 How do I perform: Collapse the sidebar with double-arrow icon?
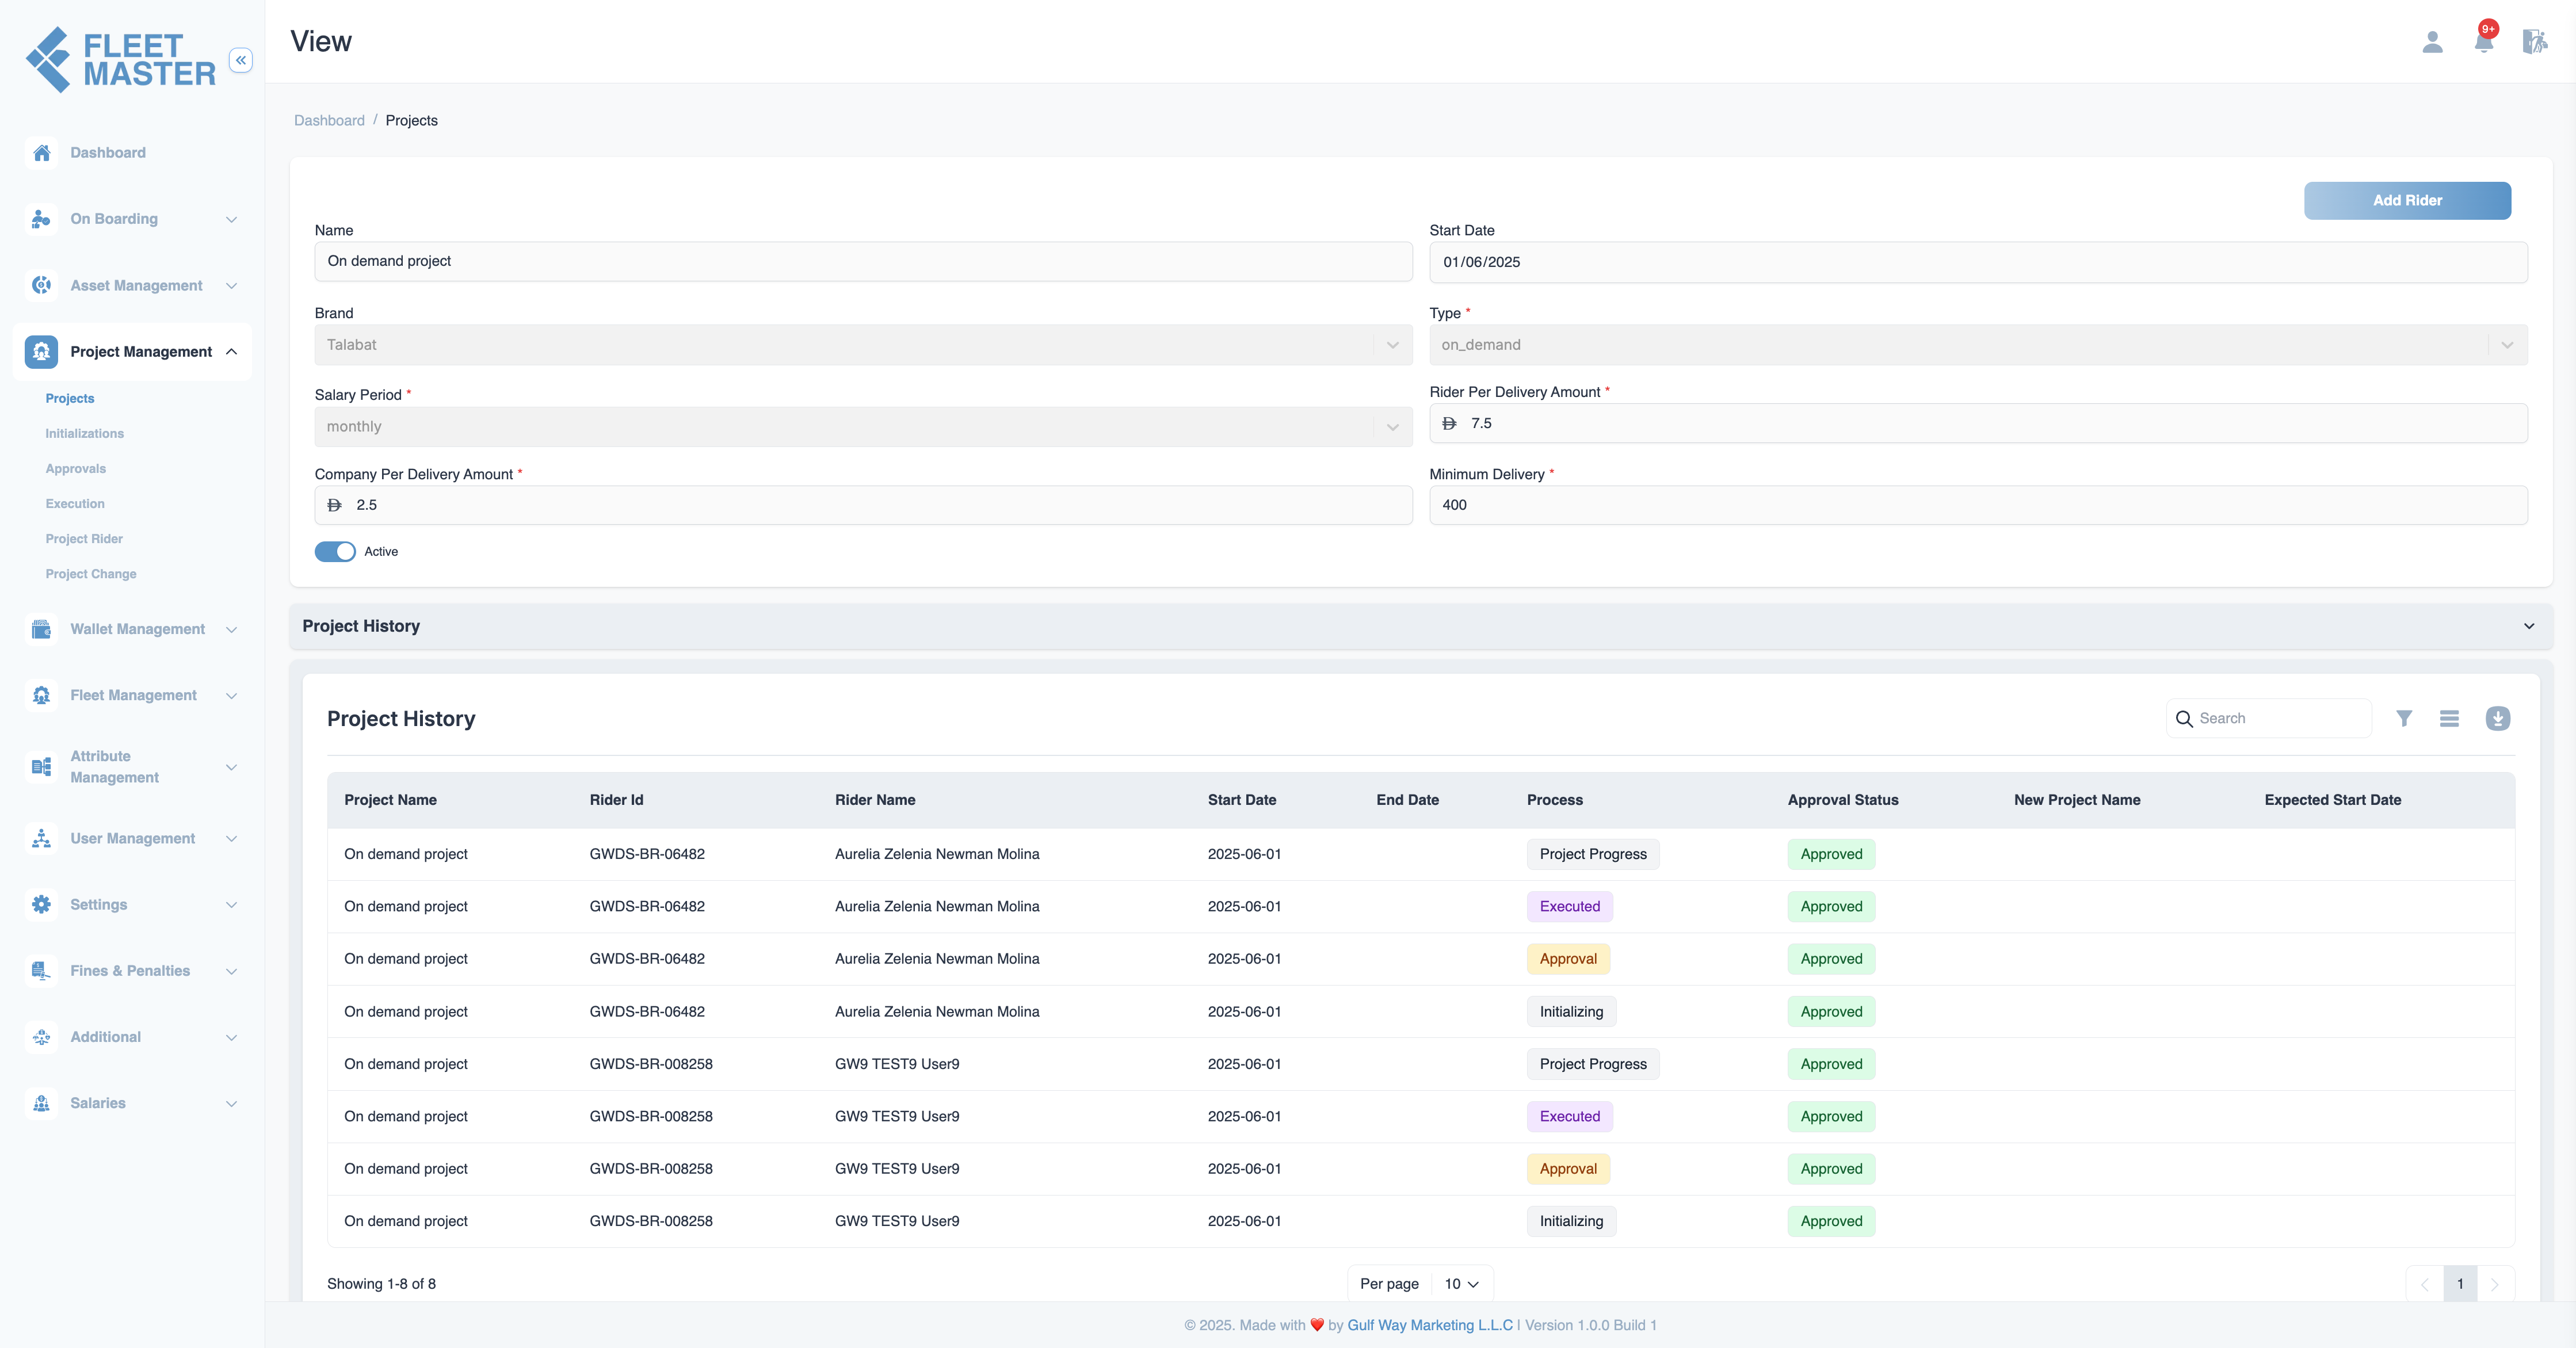(240, 60)
